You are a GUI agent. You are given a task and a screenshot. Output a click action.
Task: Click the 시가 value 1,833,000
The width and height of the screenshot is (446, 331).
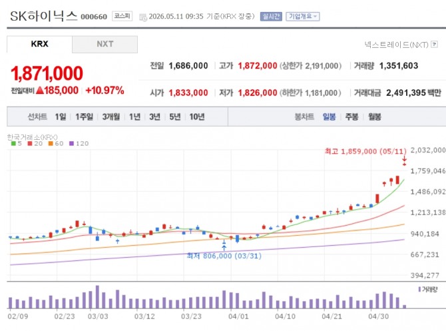click(188, 93)
